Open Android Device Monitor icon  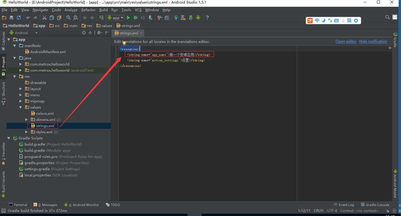pos(198,18)
